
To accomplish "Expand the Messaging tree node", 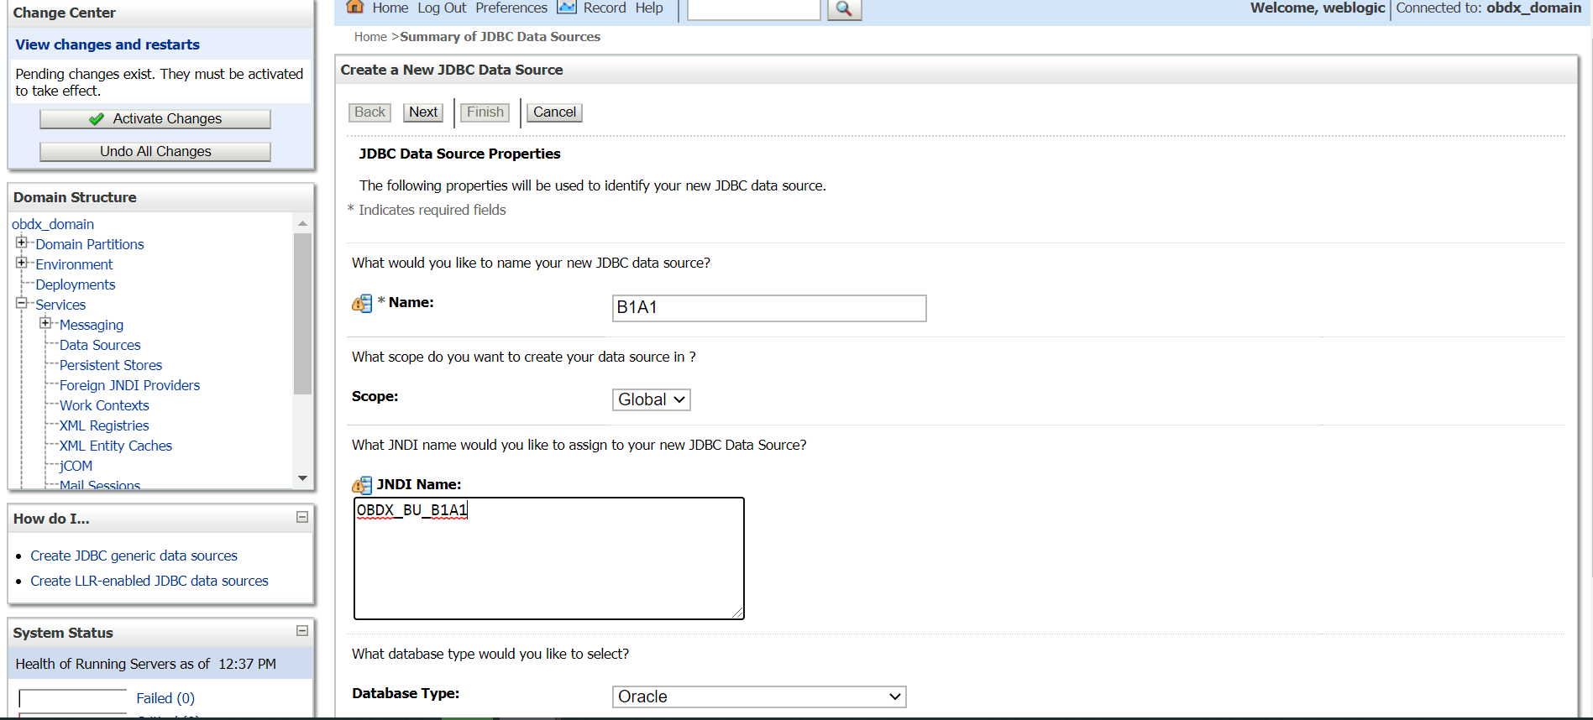I will 45,323.
